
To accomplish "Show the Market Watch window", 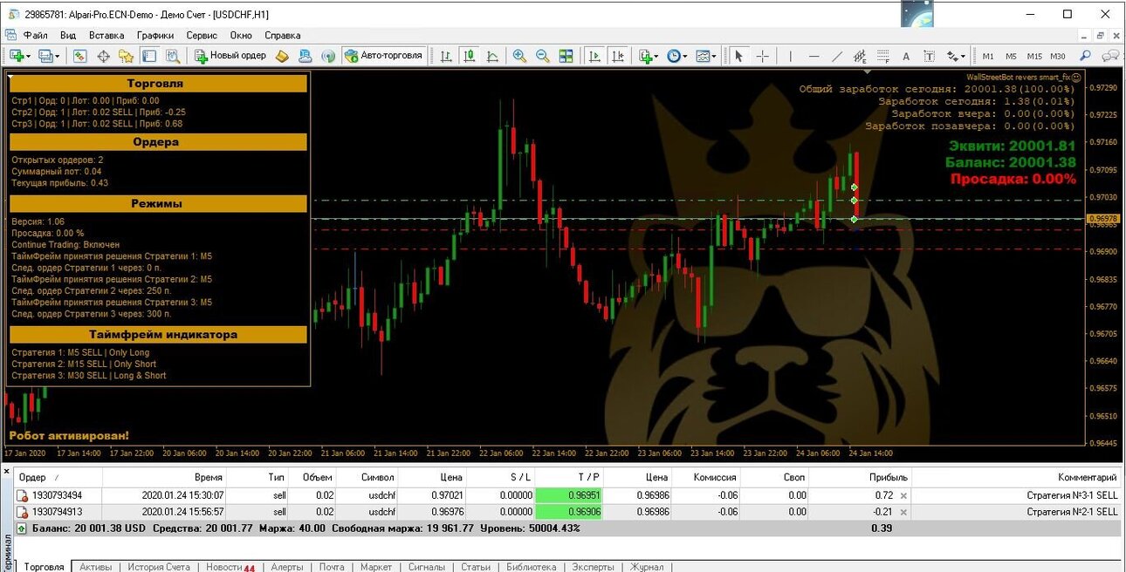I will pos(79,56).
